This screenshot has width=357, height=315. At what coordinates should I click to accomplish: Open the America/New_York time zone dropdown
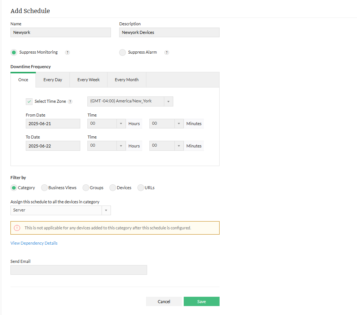(130, 101)
